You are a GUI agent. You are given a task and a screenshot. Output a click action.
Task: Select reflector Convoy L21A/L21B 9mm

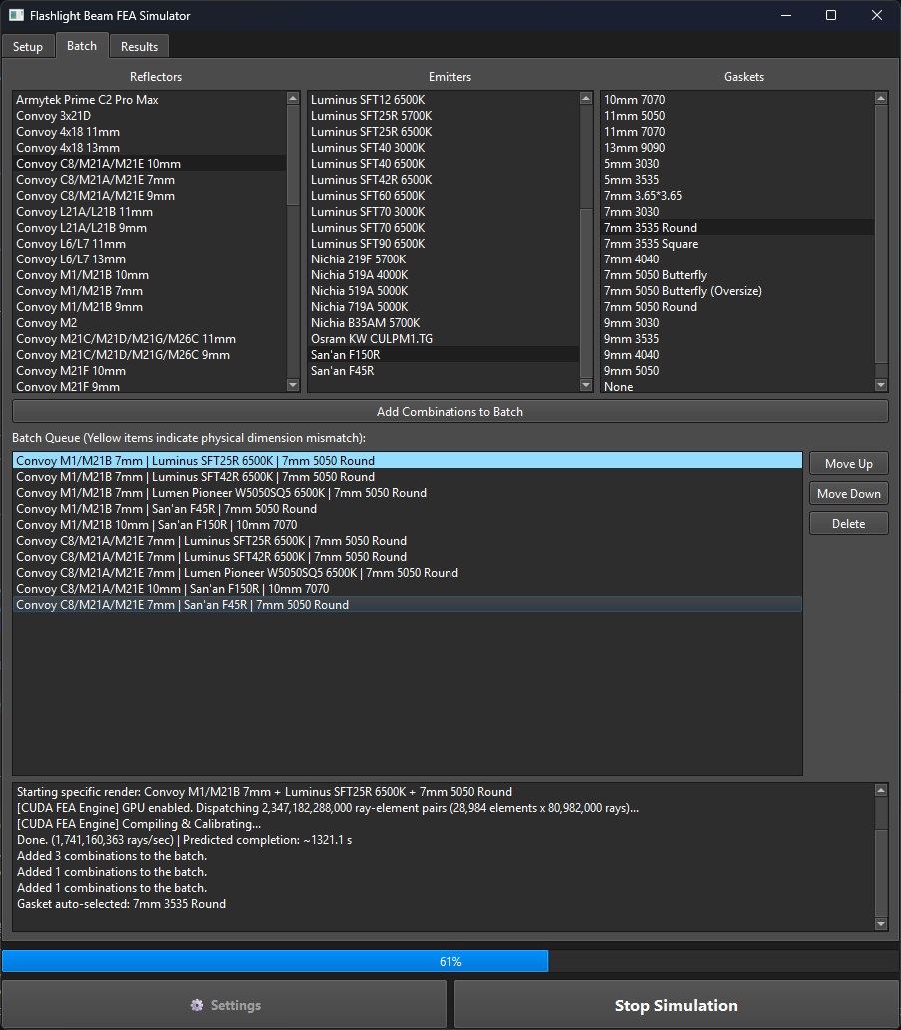click(x=149, y=228)
